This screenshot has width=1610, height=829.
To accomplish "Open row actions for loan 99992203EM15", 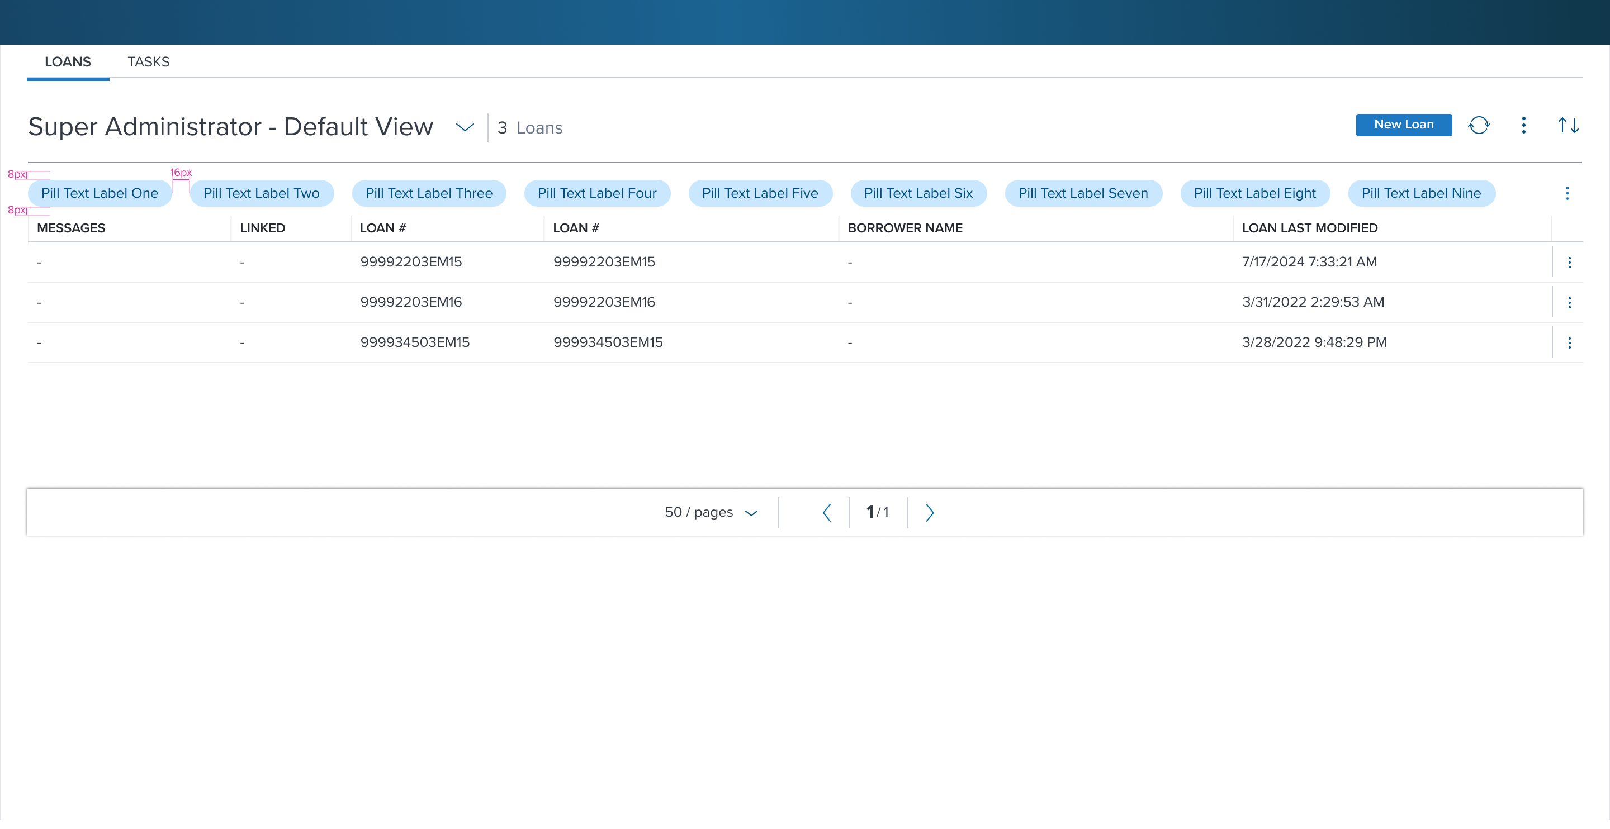I will (x=1569, y=263).
